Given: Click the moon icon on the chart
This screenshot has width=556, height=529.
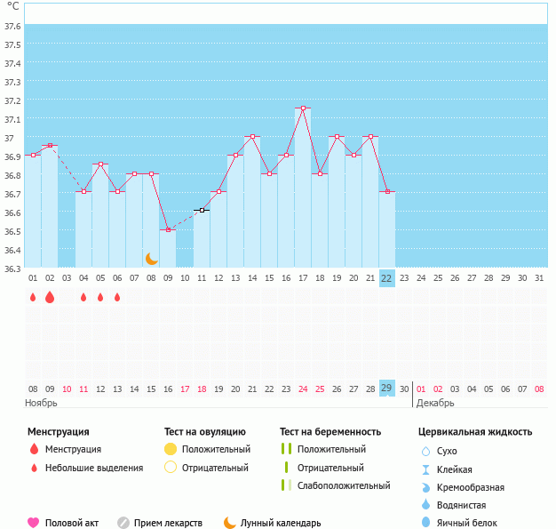Looking at the screenshot, I should click(152, 258).
